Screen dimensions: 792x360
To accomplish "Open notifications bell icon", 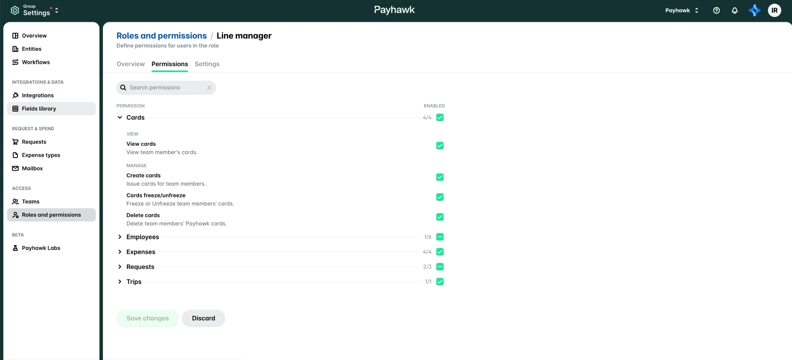I will pyautogui.click(x=735, y=11).
